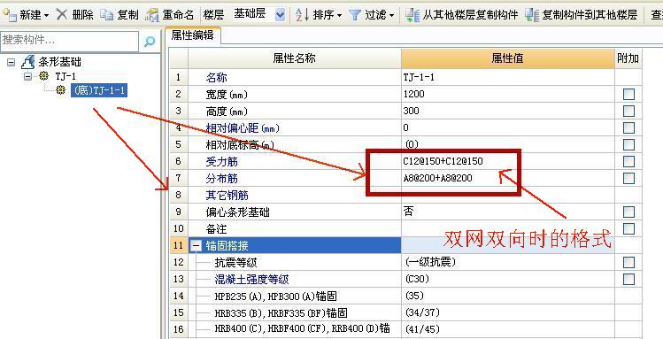The image size is (663, 339).
Task: Click the 名称 value TJ-1-1
Action: [507, 77]
